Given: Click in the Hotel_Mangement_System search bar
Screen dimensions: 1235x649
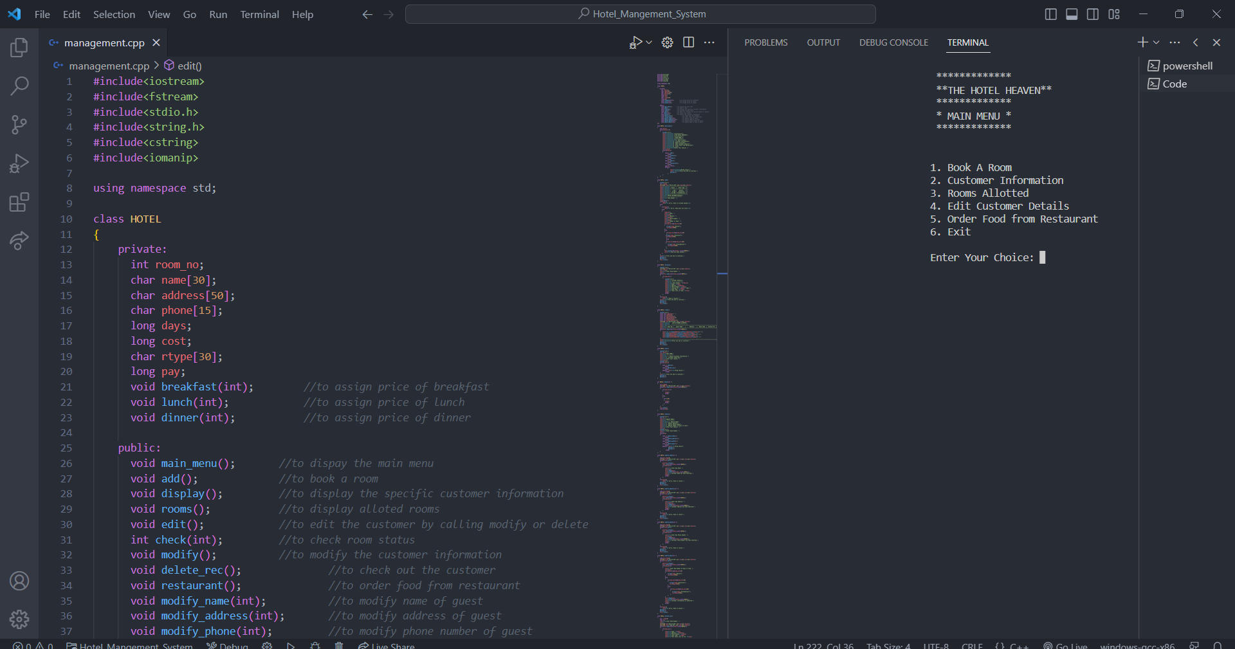Looking at the screenshot, I should [x=641, y=14].
